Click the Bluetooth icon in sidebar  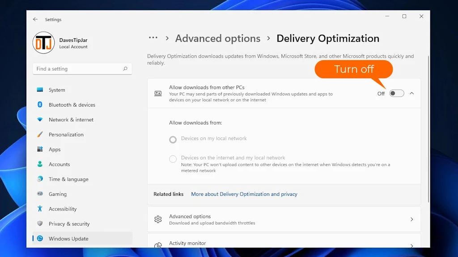(40, 104)
